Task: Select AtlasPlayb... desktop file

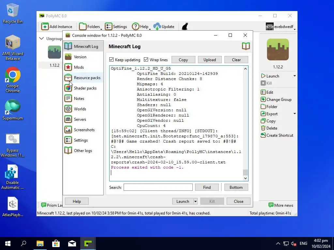Action: [13, 207]
